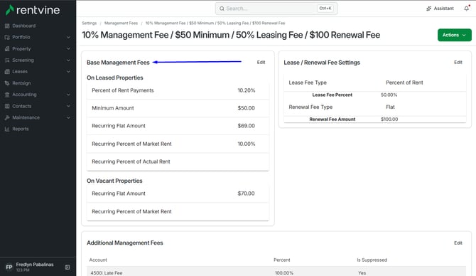Click the 100.00% Late Fee percent
Viewport: 476px width, 276px height.
point(284,273)
